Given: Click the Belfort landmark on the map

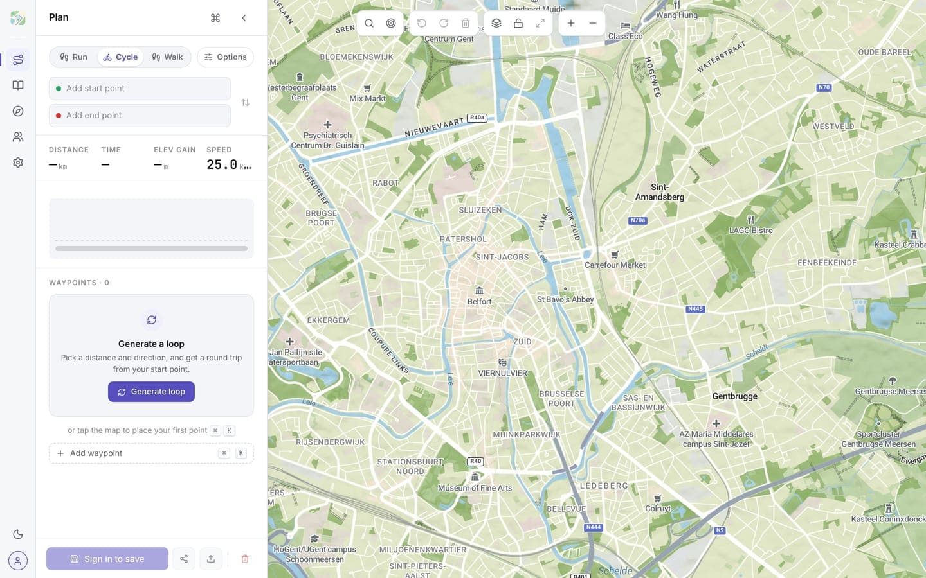Looking at the screenshot, I should 479,296.
